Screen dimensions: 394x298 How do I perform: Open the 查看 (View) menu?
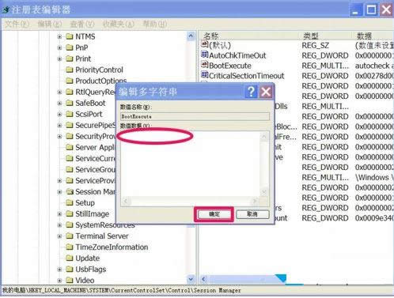tap(81, 24)
